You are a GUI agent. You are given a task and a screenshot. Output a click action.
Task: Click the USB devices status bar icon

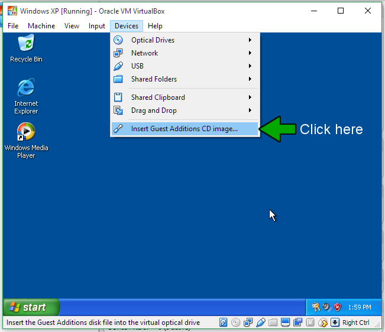point(261,323)
